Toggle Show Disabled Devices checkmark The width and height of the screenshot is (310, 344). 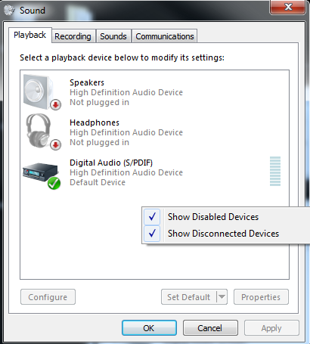[152, 217]
